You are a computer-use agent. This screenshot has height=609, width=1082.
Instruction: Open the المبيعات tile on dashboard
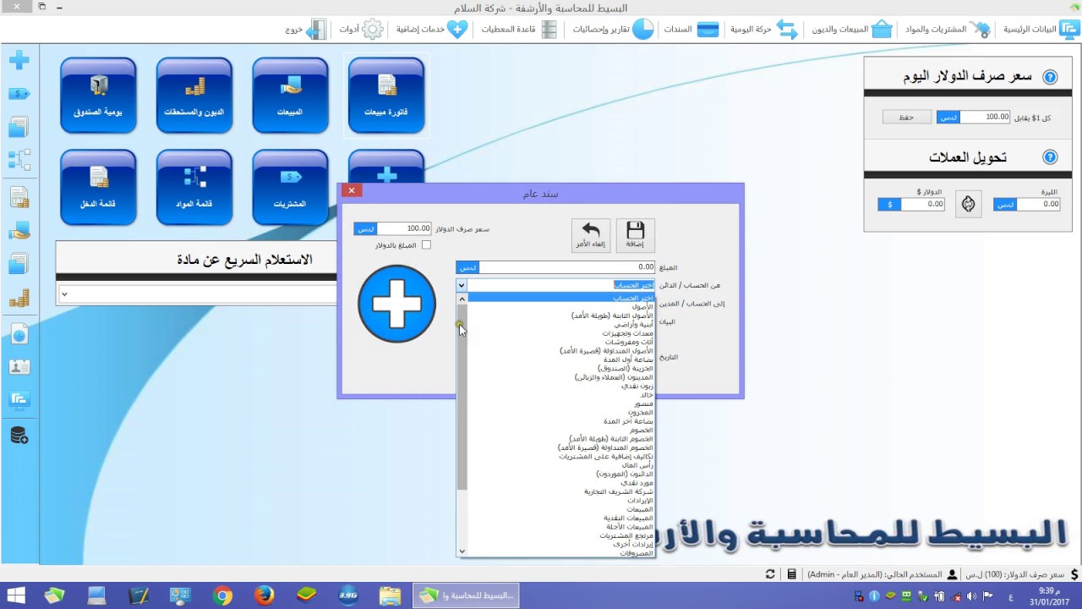coord(290,96)
